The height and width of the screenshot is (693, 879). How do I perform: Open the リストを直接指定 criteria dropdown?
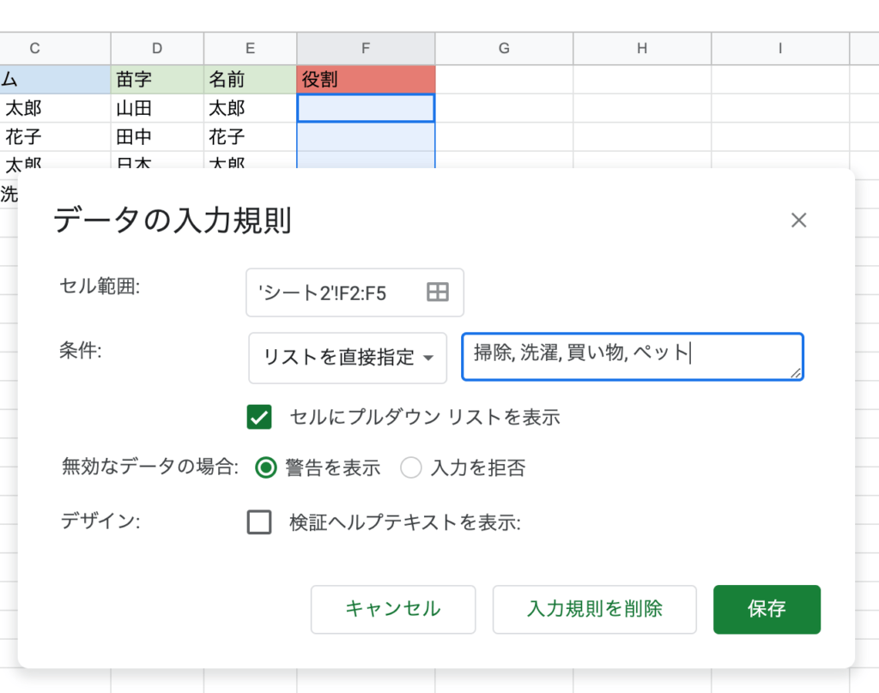click(x=348, y=358)
